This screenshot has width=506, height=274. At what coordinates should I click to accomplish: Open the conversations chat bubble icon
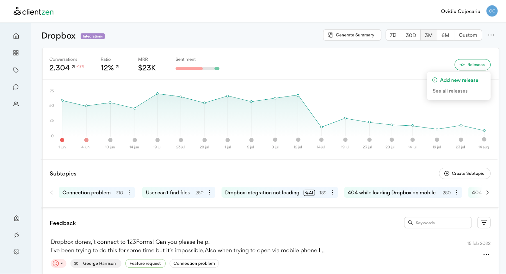tap(16, 87)
